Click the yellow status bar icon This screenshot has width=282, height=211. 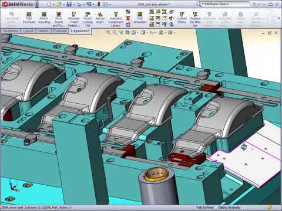pos(270,207)
